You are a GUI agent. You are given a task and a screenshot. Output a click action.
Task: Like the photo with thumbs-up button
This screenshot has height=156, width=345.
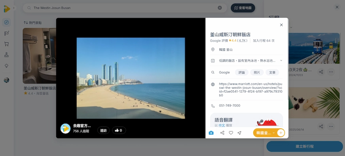pyautogui.click(x=119, y=130)
